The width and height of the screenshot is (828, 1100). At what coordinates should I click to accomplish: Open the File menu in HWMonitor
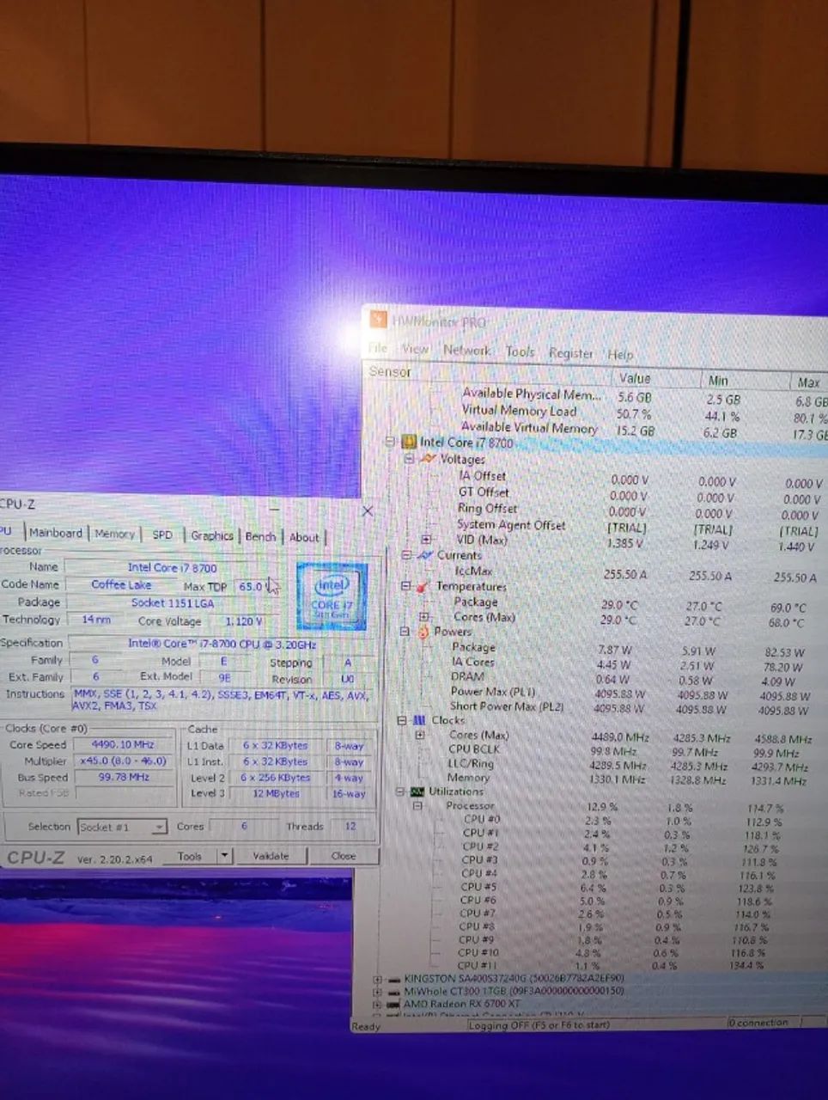tap(378, 348)
